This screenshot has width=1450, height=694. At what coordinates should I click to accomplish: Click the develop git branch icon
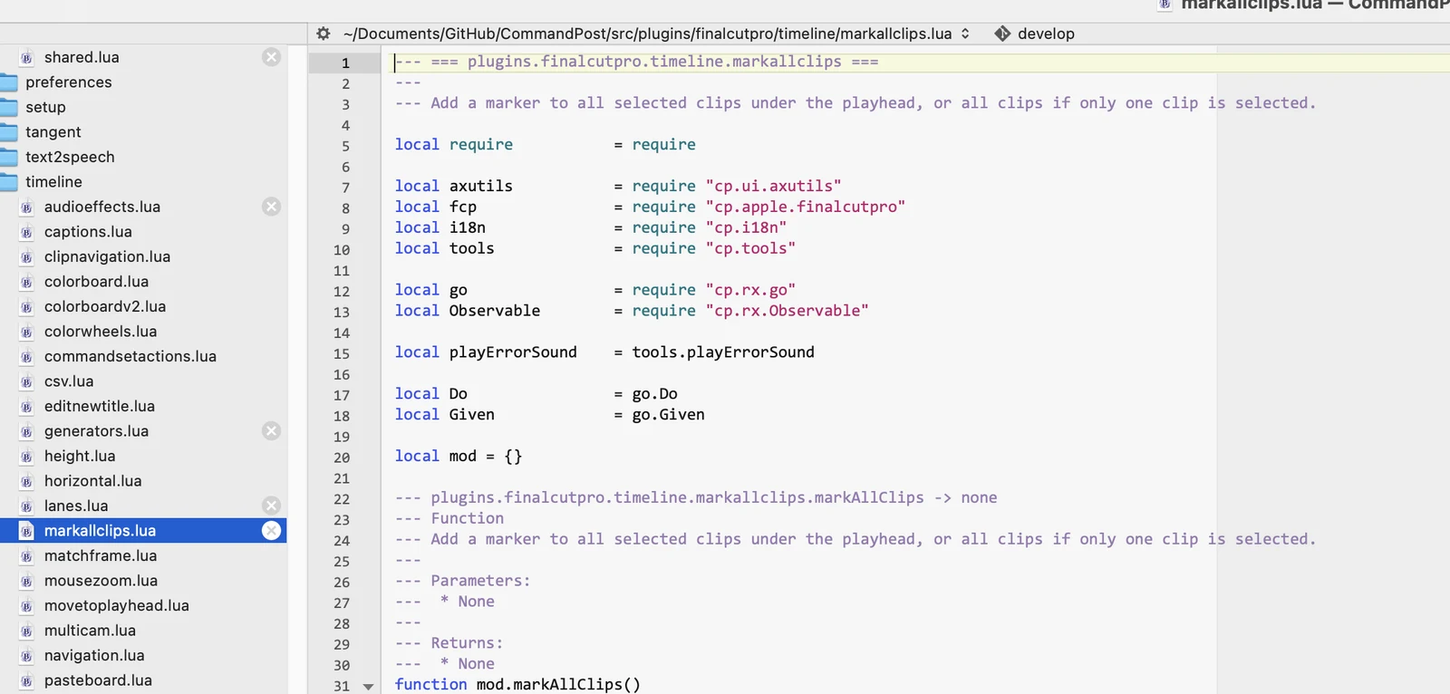1002,34
